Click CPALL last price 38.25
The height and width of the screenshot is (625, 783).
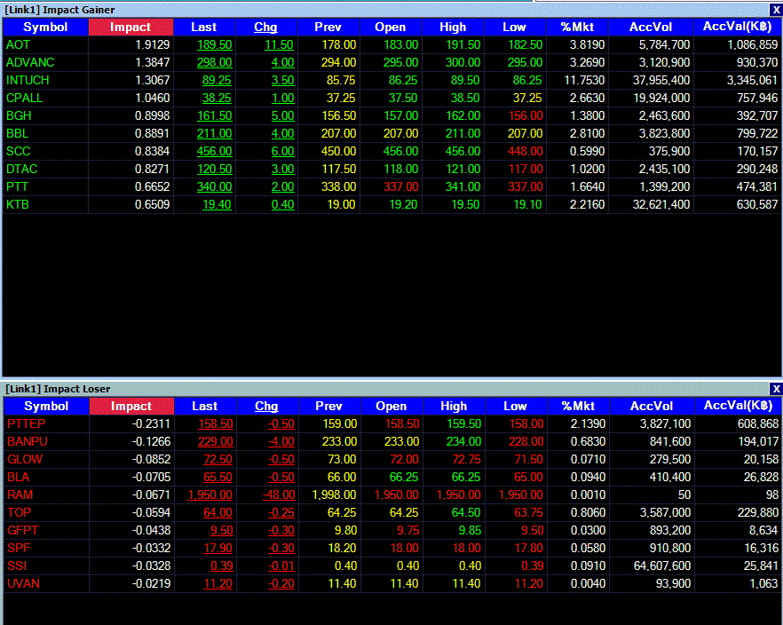tap(217, 98)
